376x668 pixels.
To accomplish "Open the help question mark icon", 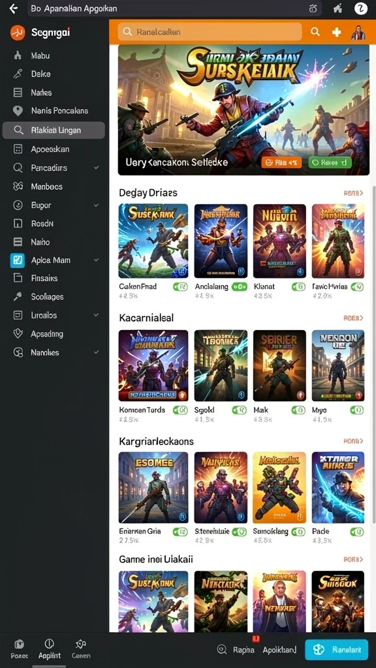I will coord(360,8).
